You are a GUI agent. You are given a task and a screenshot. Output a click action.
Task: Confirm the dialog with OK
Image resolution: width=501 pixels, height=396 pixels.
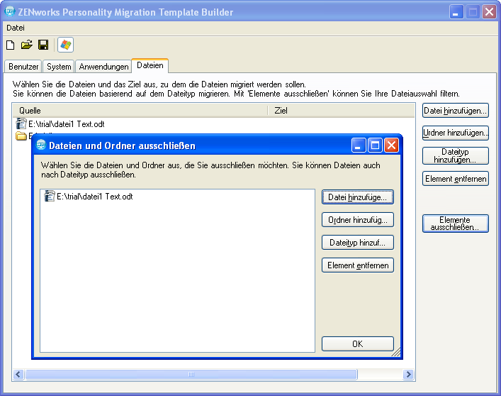pyautogui.click(x=358, y=344)
